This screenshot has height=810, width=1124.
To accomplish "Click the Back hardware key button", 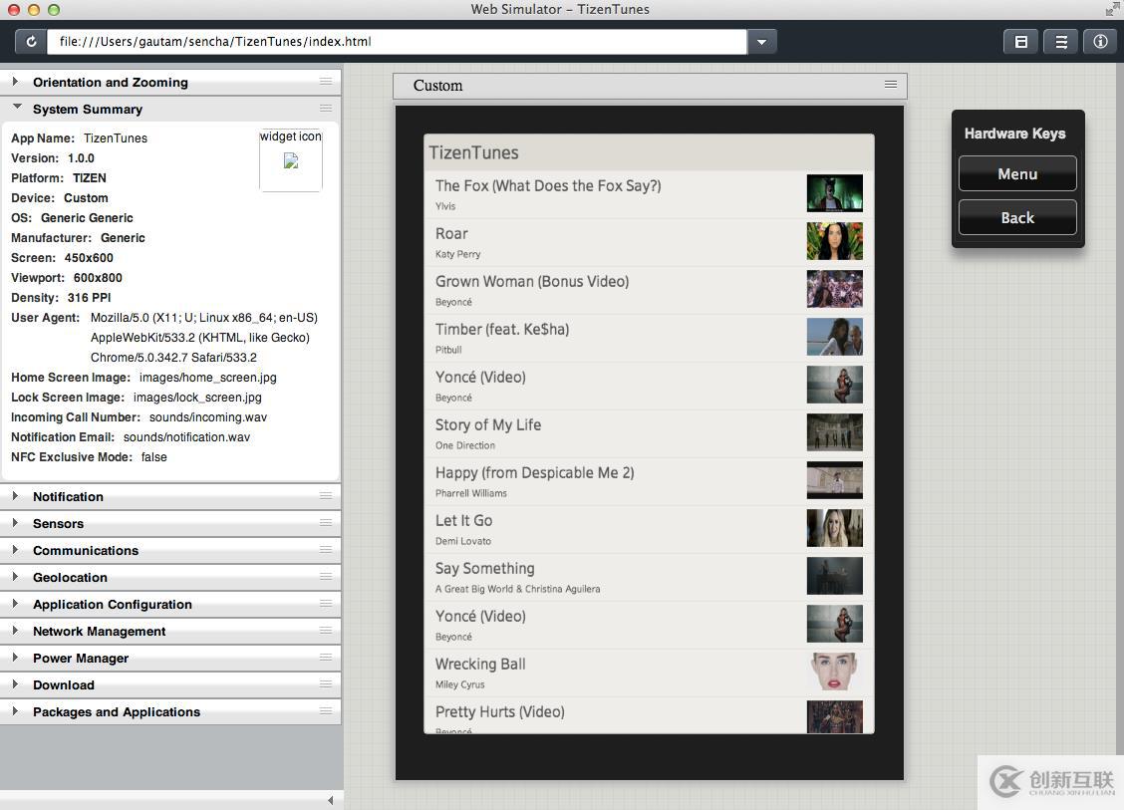I will pyautogui.click(x=1017, y=217).
